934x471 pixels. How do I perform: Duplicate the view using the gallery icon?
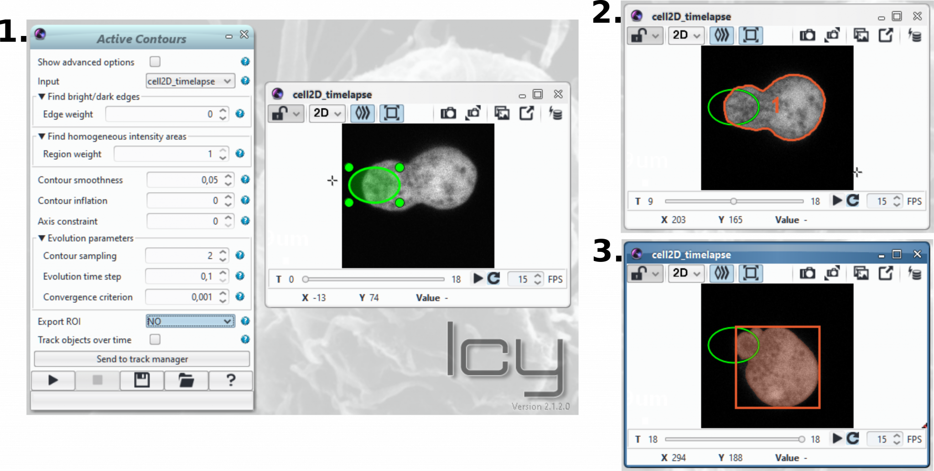coord(502,113)
